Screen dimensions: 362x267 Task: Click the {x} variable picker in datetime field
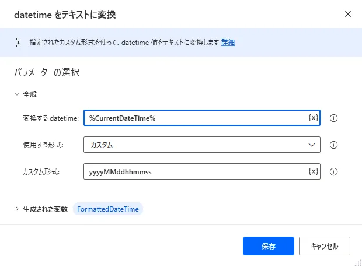point(313,118)
